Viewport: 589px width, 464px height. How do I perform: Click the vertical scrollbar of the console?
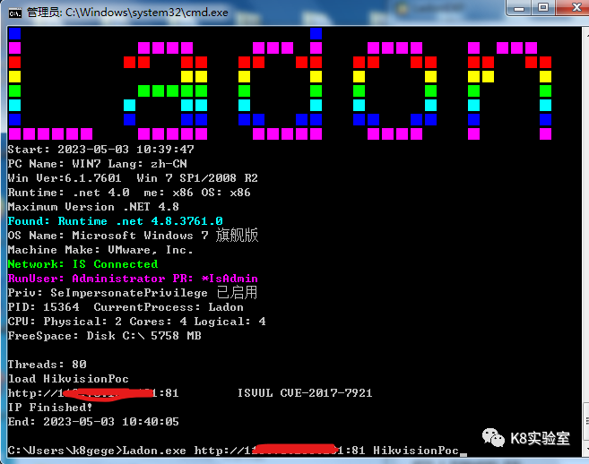(586, 242)
